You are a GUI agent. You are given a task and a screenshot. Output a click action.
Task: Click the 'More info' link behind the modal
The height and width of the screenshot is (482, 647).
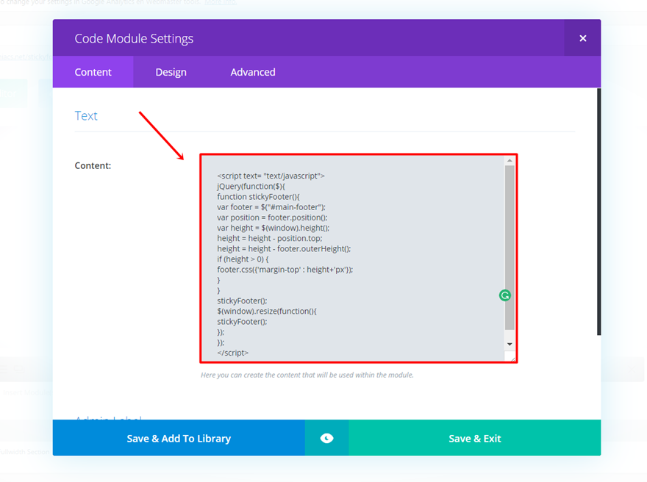[221, 2]
